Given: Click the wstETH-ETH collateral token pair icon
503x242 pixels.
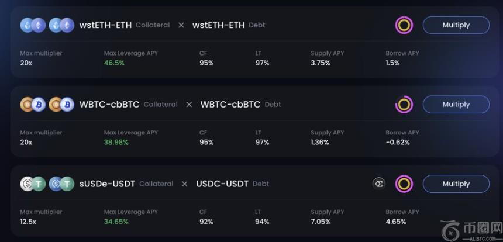Looking at the screenshot, I should [x=33, y=25].
